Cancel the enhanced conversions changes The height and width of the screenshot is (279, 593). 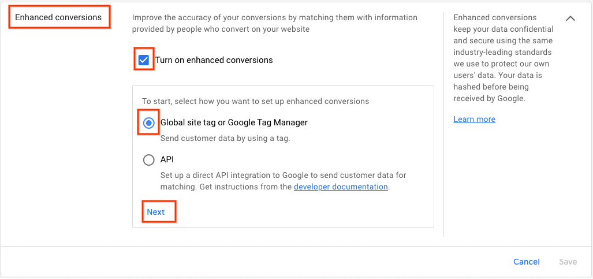(x=527, y=262)
